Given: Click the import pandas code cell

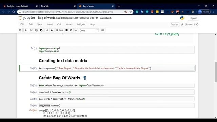Looking at the screenshot, I should (x=116, y=50).
